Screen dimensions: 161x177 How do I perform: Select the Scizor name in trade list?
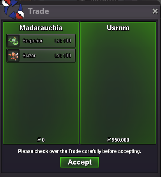tap(29, 56)
